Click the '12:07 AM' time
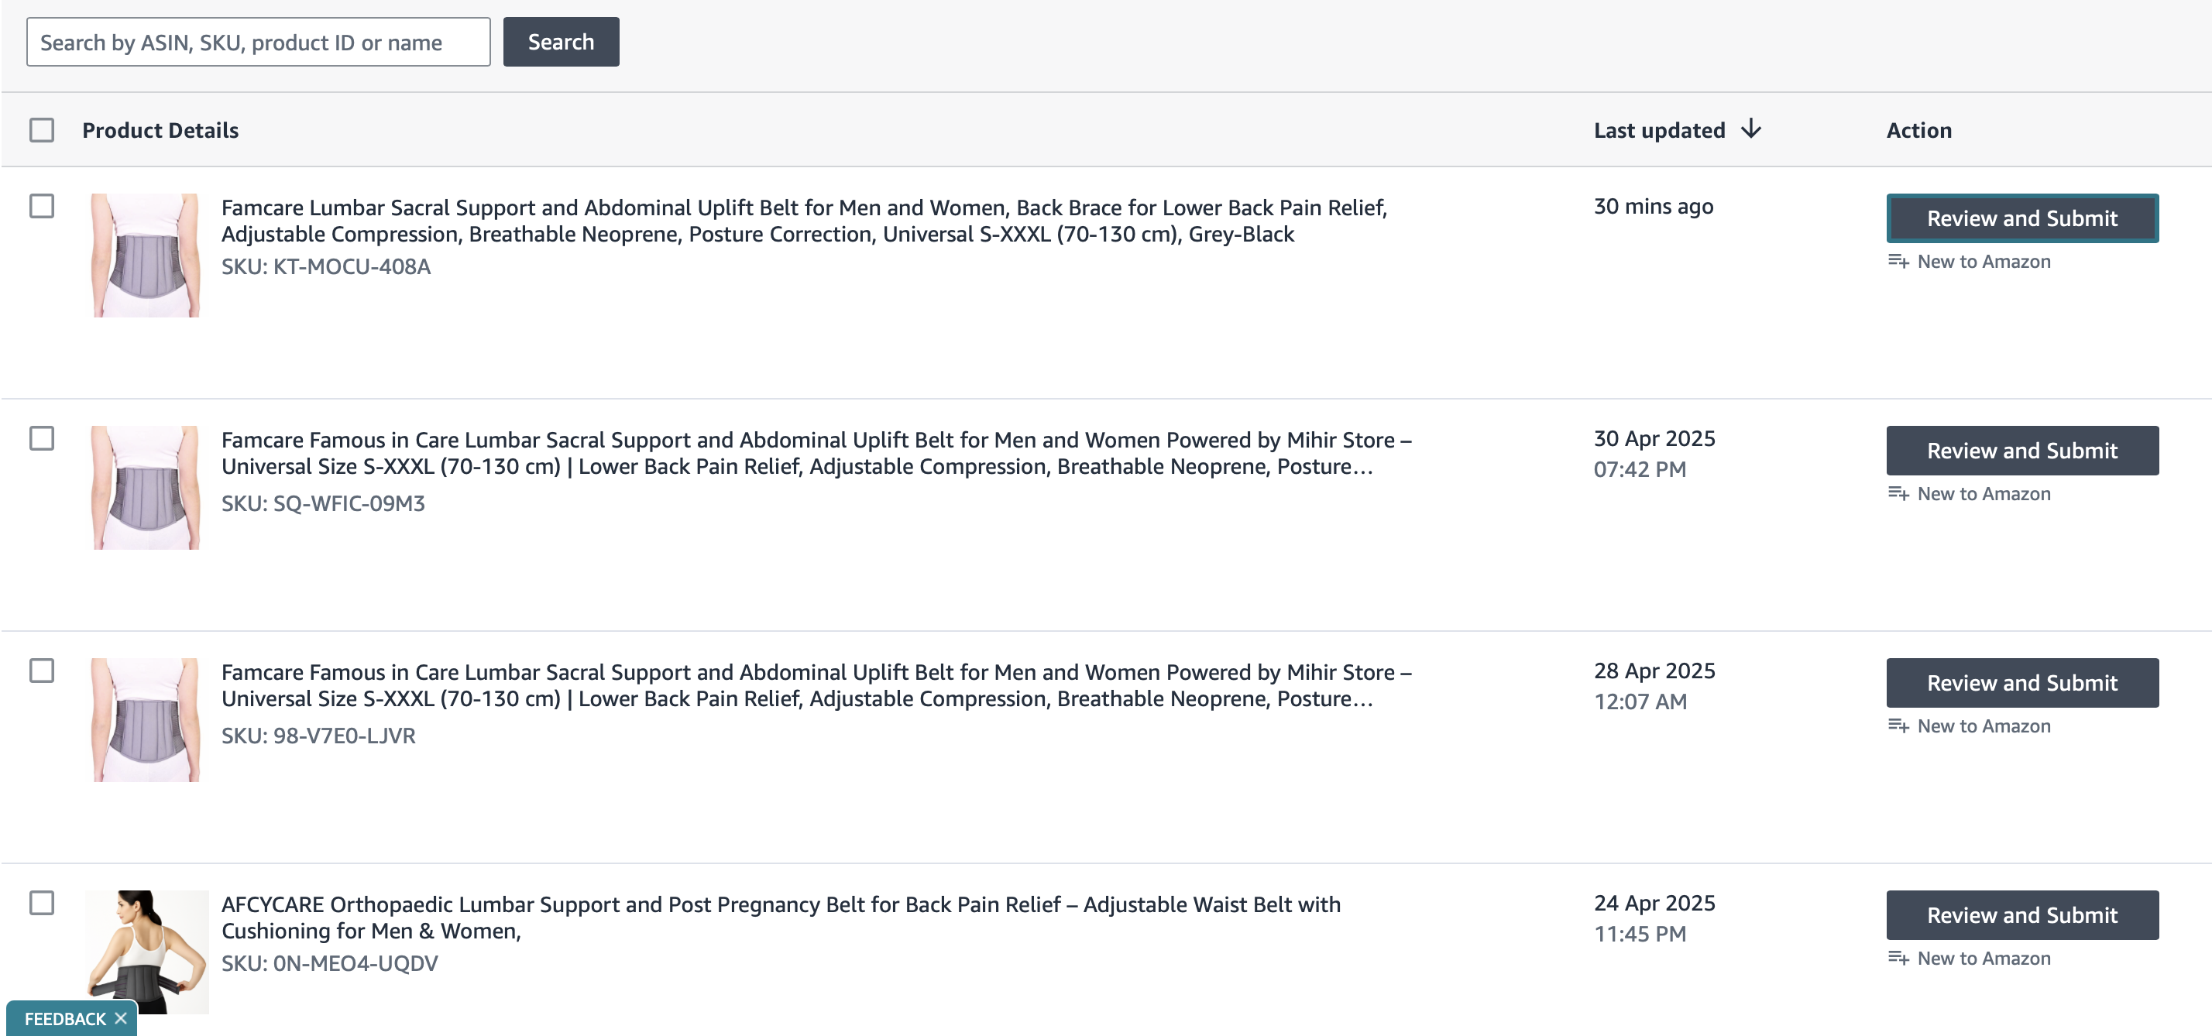Screen dimensions: 2212x1036 (x=1640, y=702)
